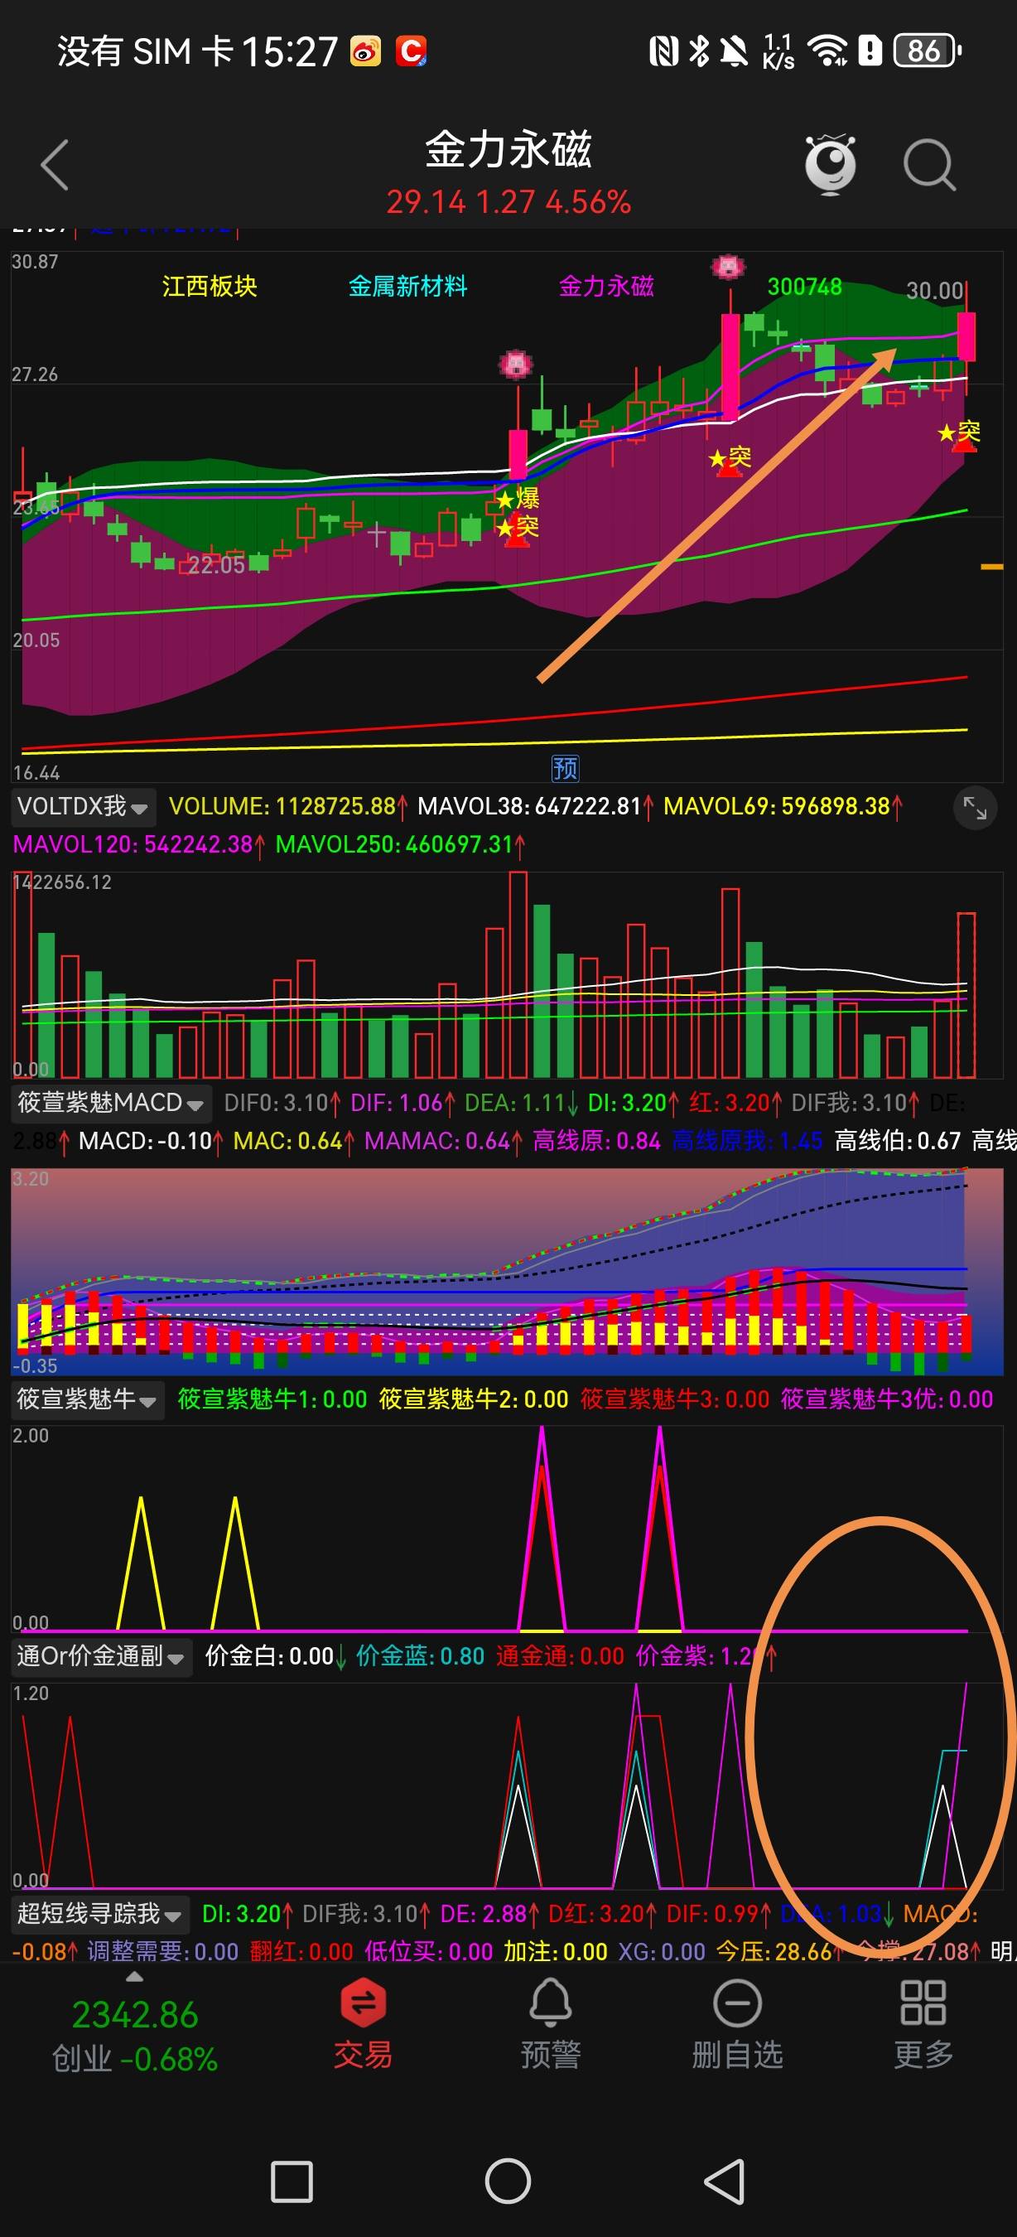1017x2237 pixels.
Task: Tap the ★爆 explosion signal marker
Action: [x=517, y=499]
